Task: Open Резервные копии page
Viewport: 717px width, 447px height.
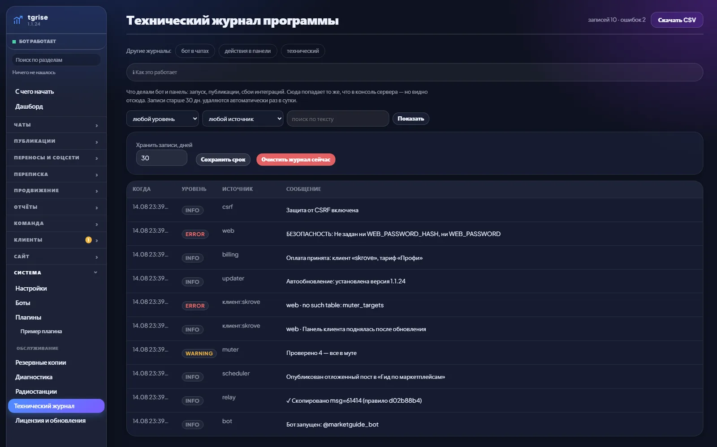Action: pos(41,362)
